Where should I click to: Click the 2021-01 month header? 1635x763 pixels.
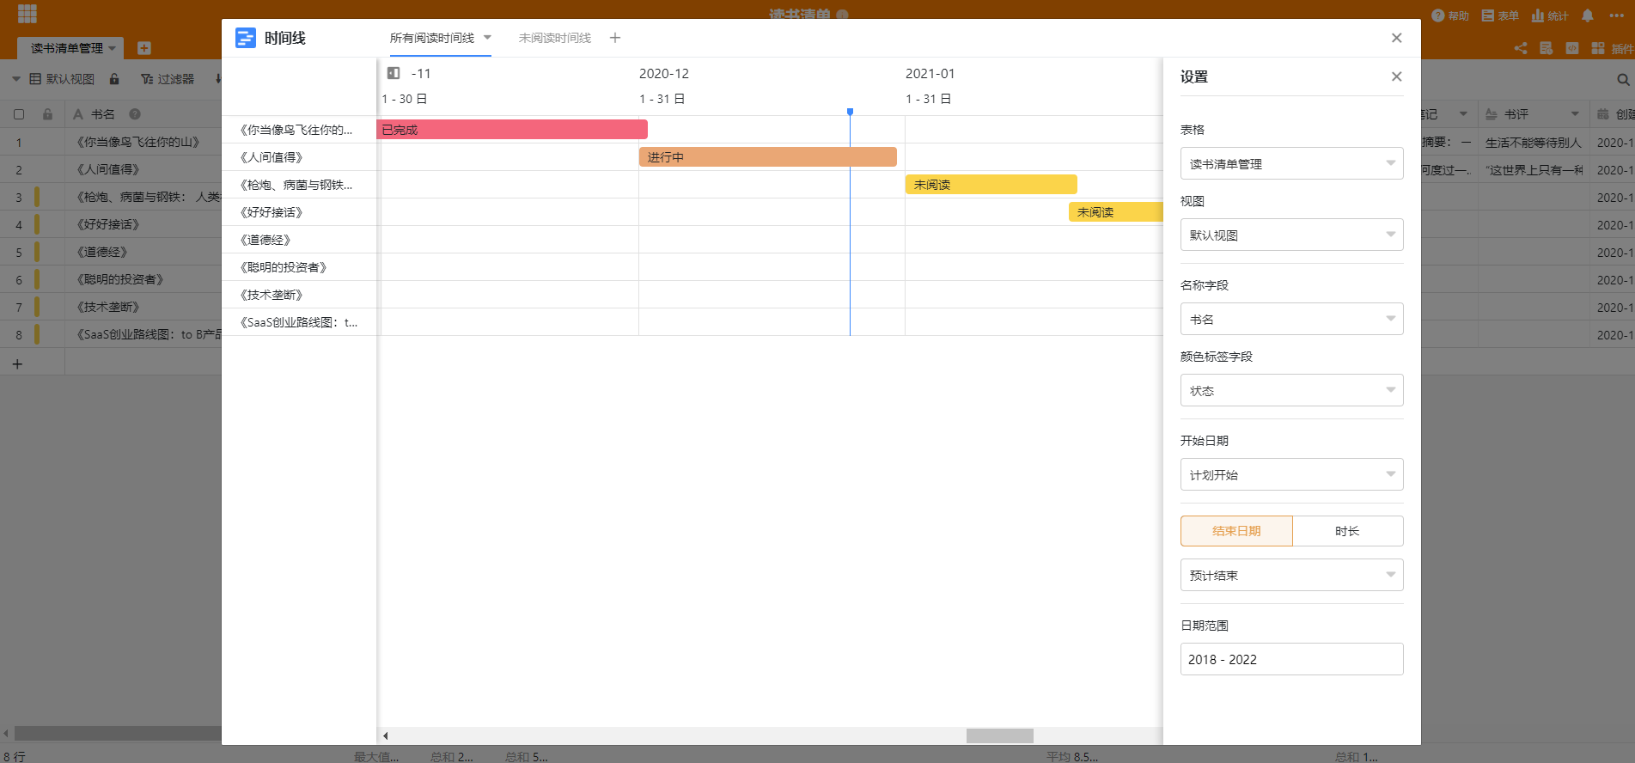pyautogui.click(x=930, y=74)
